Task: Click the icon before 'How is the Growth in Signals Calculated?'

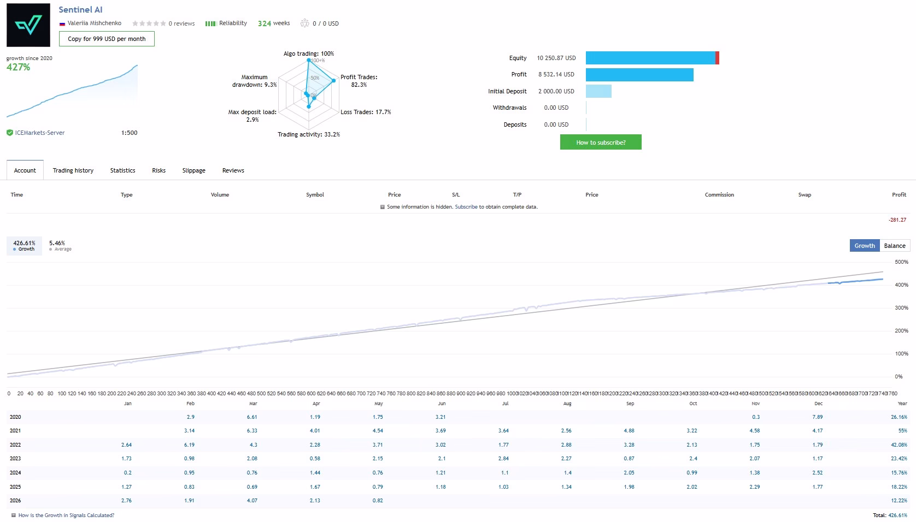Action: 14,515
